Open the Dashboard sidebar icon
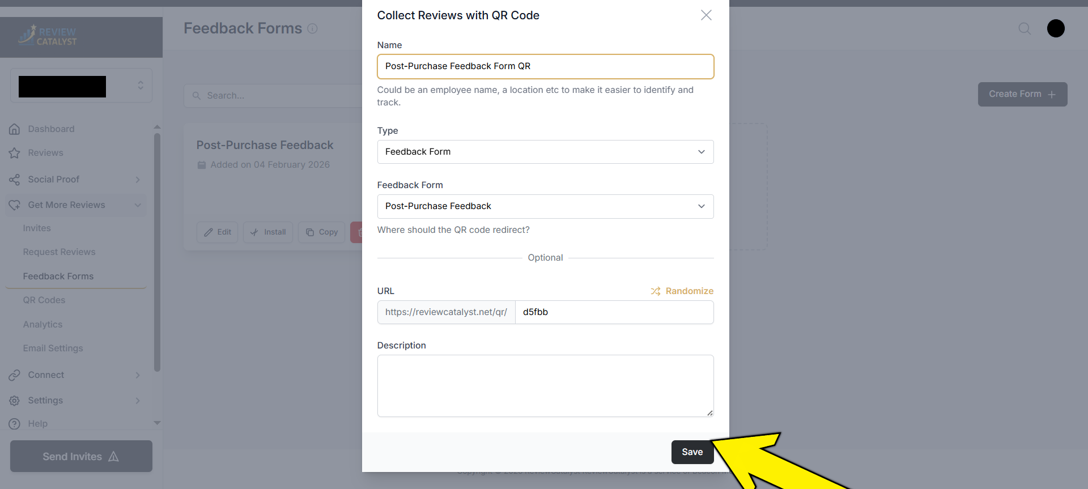 pyautogui.click(x=15, y=129)
